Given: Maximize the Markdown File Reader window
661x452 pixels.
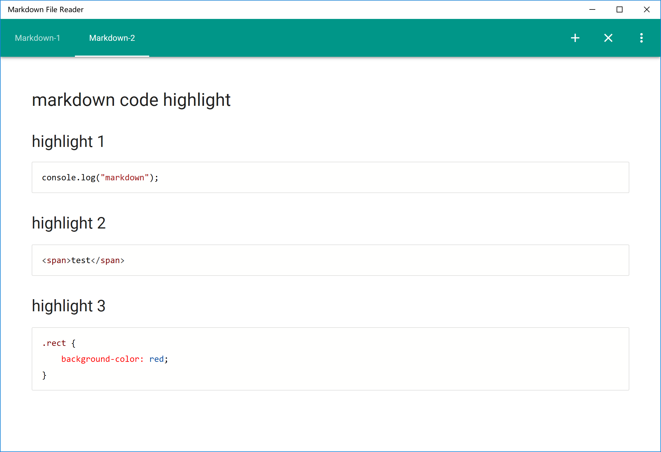Looking at the screenshot, I should 619,9.
